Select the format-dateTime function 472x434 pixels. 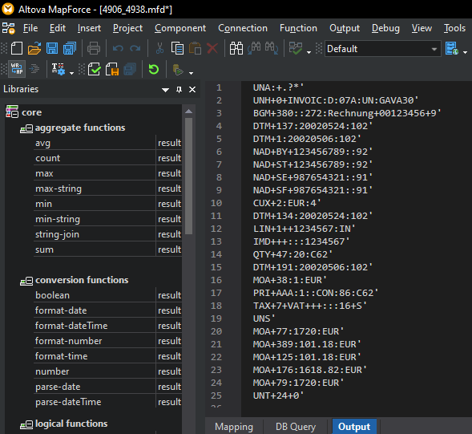71,326
